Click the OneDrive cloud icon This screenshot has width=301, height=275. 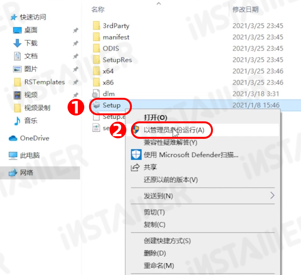click(x=13, y=138)
